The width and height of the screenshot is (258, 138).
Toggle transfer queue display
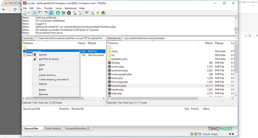point(51,13)
